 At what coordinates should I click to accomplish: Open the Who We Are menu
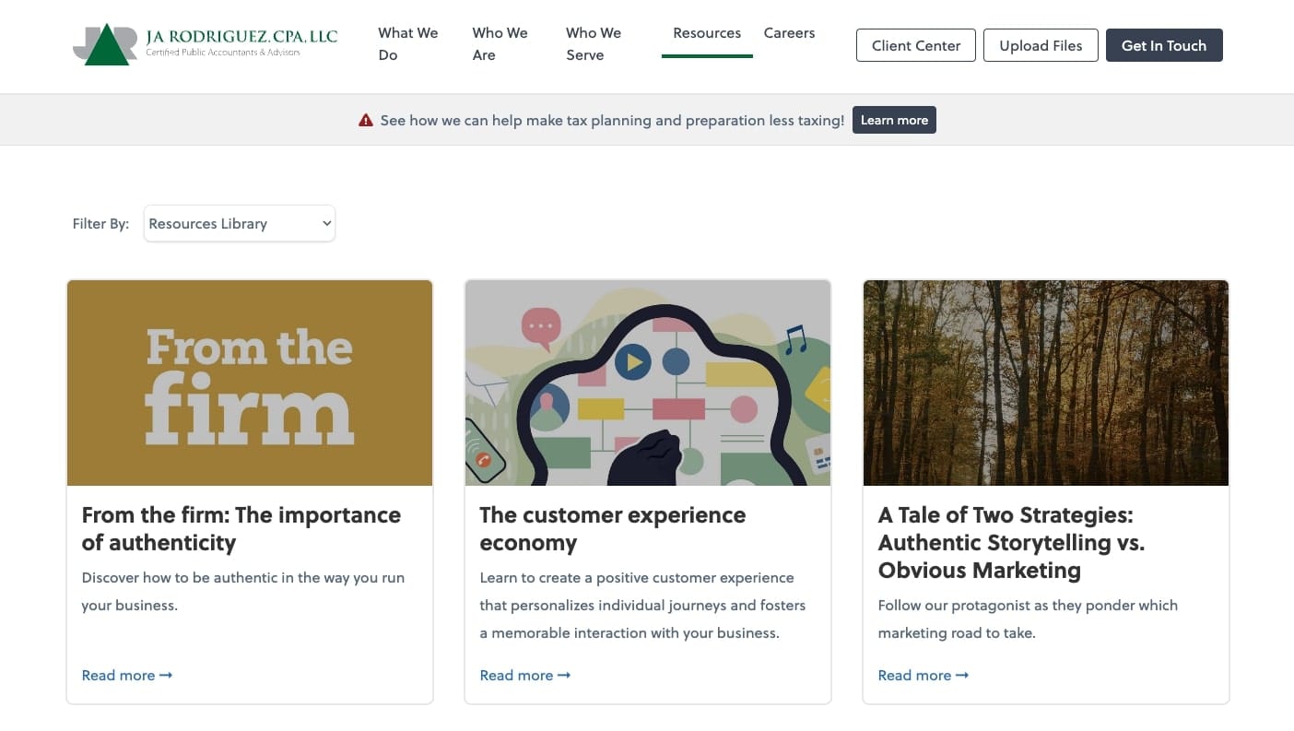[500, 44]
